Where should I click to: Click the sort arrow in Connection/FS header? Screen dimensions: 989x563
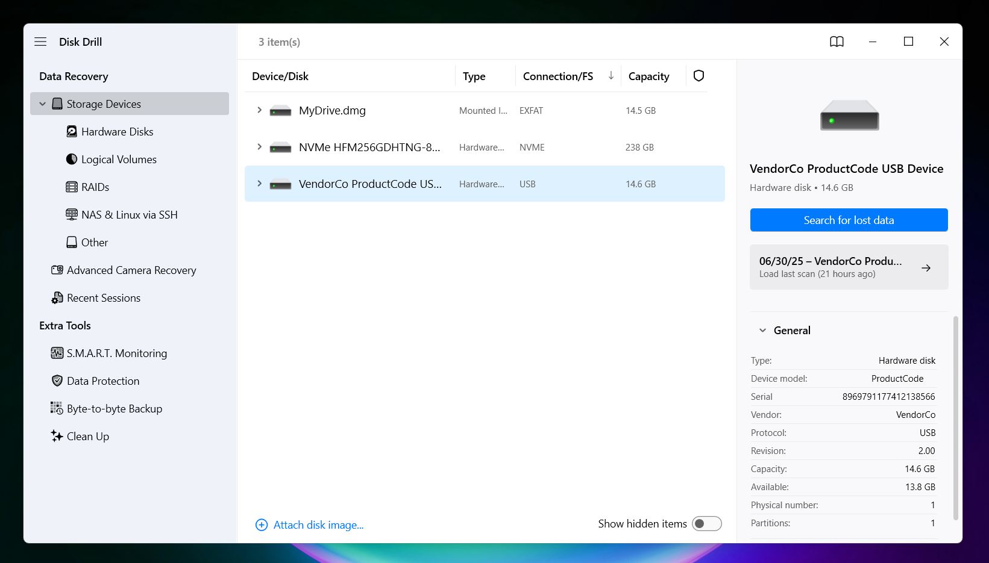coord(611,75)
